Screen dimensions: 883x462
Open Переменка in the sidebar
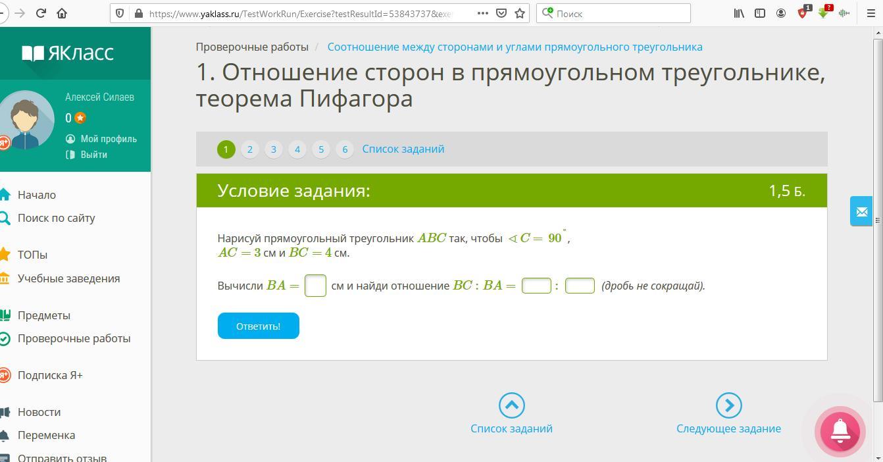[x=47, y=435]
